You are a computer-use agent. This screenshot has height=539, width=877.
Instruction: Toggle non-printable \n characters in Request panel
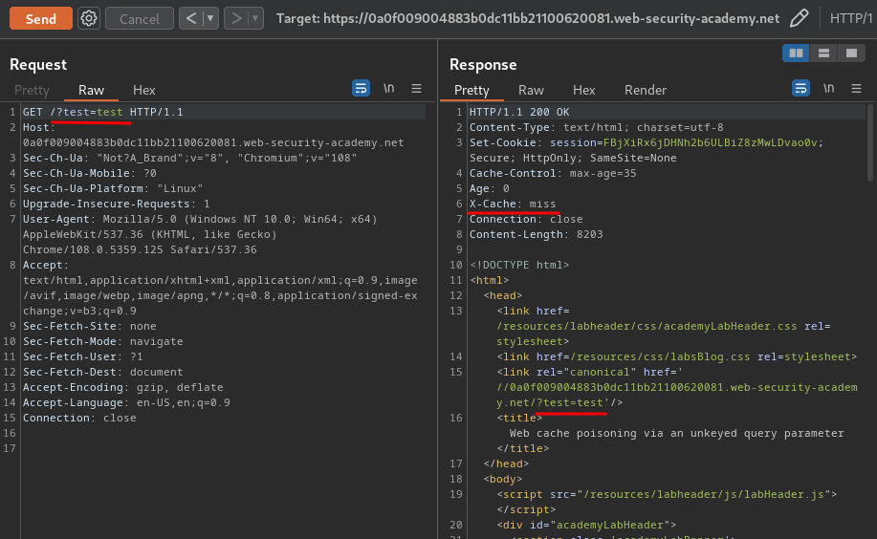click(388, 88)
